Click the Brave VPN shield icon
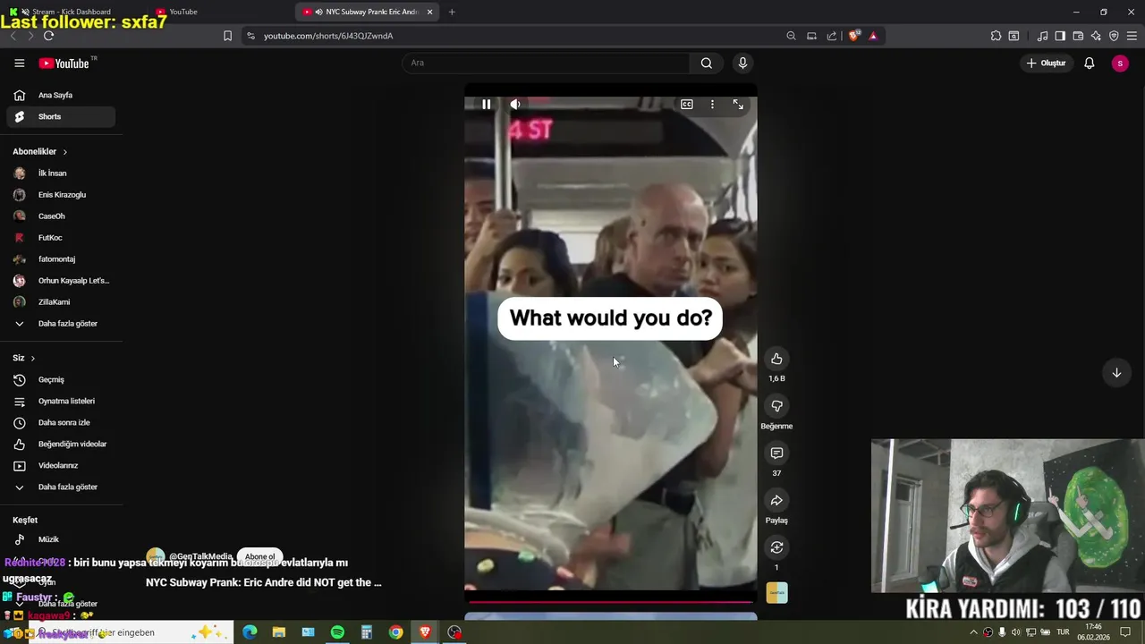The width and height of the screenshot is (1145, 644). tap(1114, 36)
